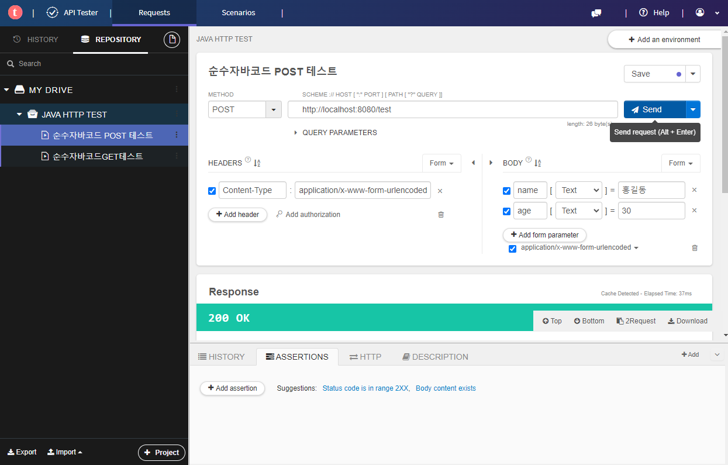Toggle the Content-Type header checkbox
The image size is (728, 465).
[212, 191]
